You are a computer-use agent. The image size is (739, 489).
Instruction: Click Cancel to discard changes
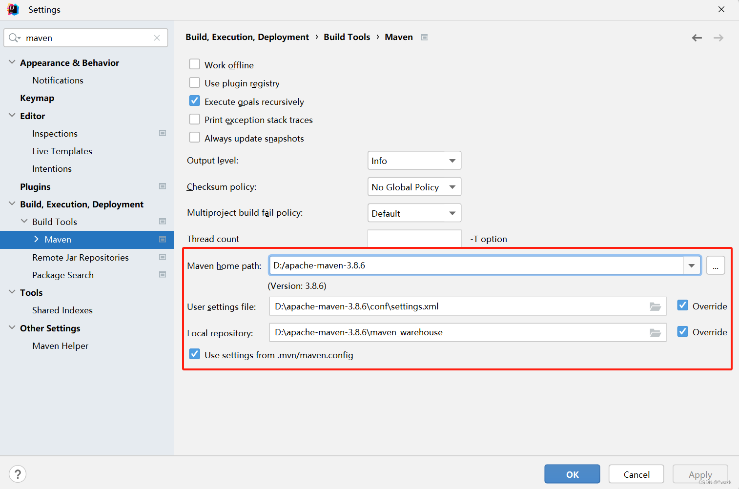coord(636,474)
